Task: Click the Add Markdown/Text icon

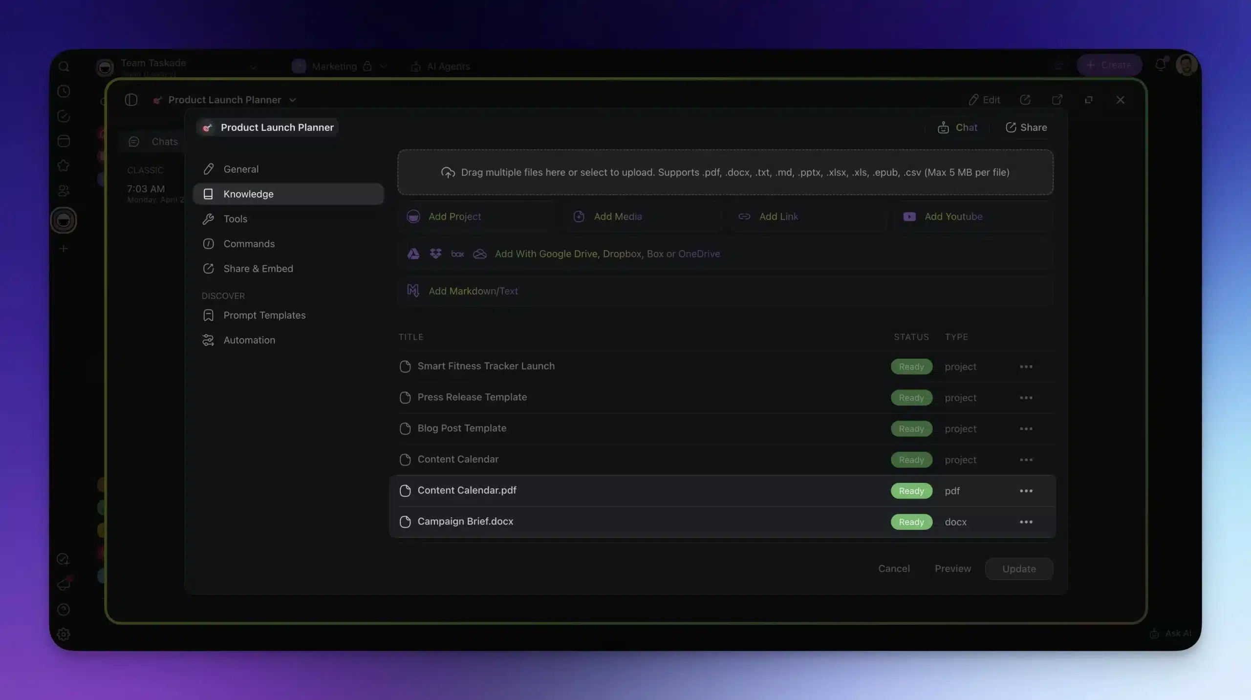Action: (x=413, y=291)
